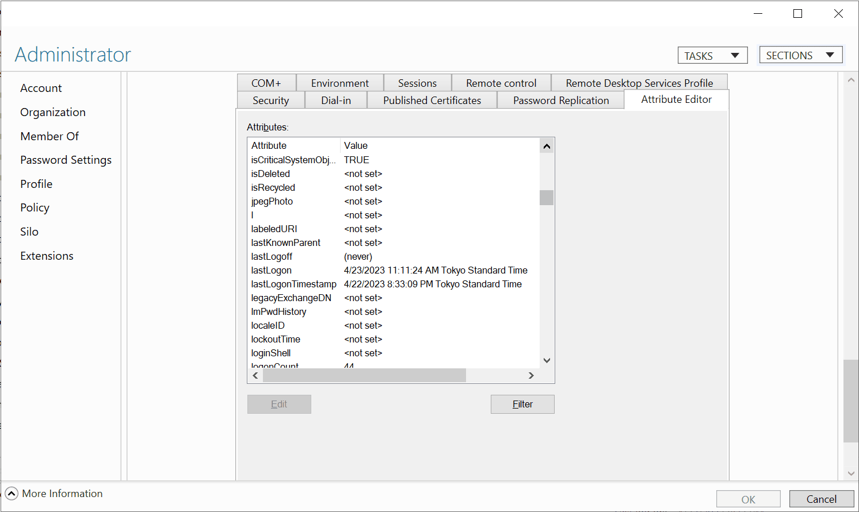The image size is (859, 512).
Task: Jump to the Member Of section
Action: tap(49, 136)
